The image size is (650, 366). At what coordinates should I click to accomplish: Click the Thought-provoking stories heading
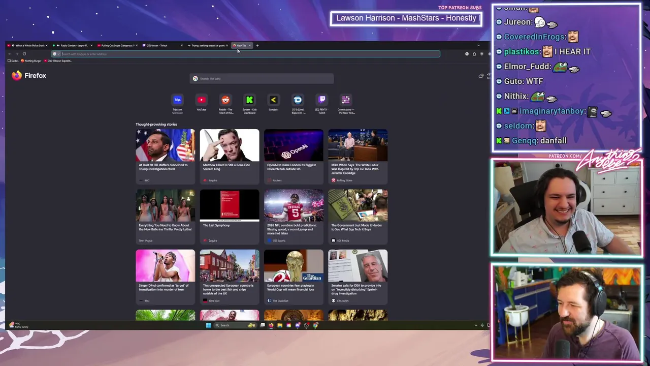[156, 125]
